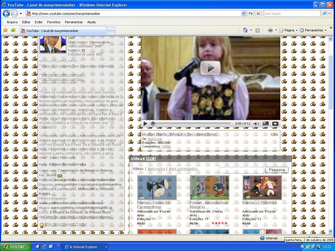Open the Popeye - Torneio De Paraquedismo thumbnail
Image resolution: width=335 pixels, height=251 pixels.
tap(157, 188)
